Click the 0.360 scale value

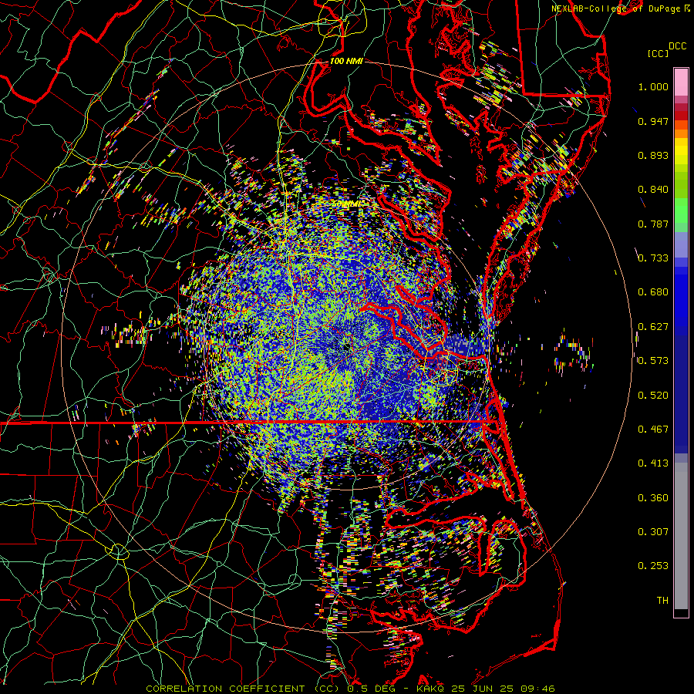click(x=653, y=498)
